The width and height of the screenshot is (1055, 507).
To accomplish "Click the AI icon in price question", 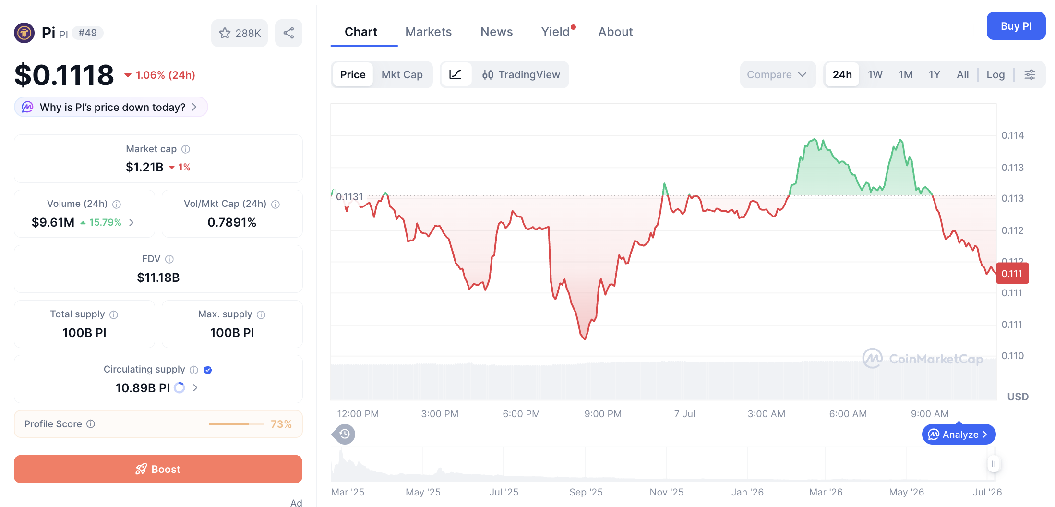I will point(28,107).
